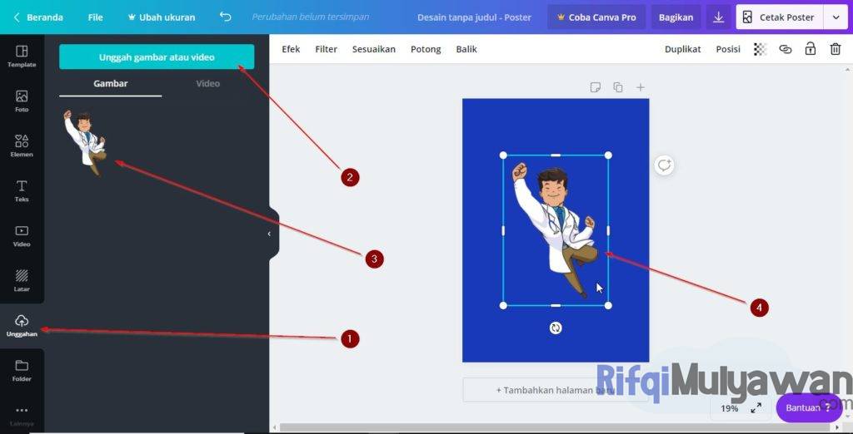Delete element with trash icon
The image size is (853, 434).
[835, 49]
